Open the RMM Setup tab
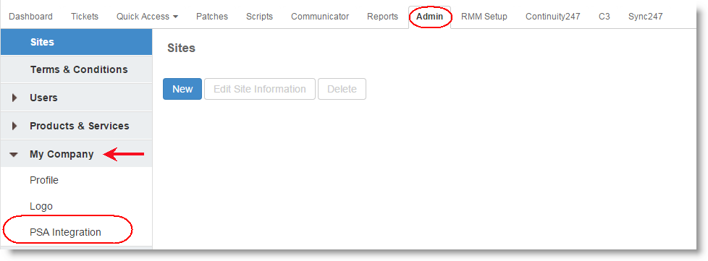Image resolution: width=708 pixels, height=261 pixels. (484, 17)
